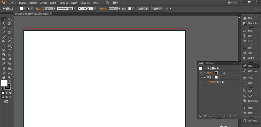Image resolution: width=261 pixels, height=127 pixels.
Task: Select the Hand tool
Action: (4, 77)
